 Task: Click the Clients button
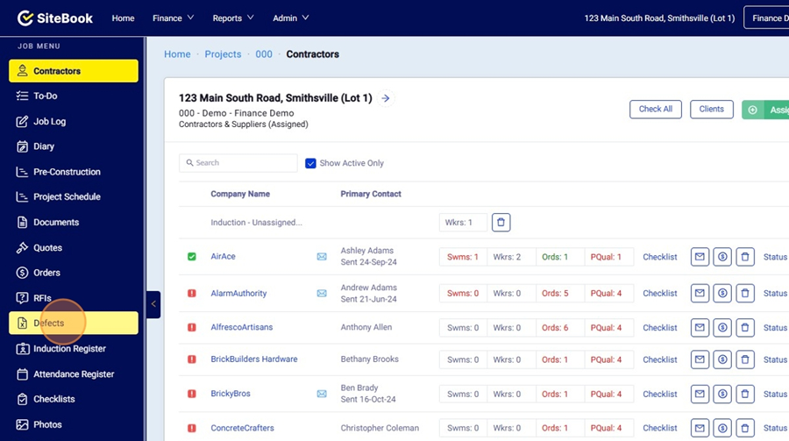tap(711, 110)
